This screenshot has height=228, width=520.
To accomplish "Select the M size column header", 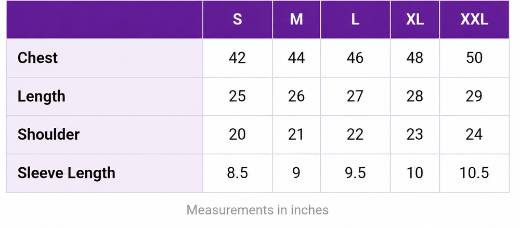I will (x=296, y=20).
